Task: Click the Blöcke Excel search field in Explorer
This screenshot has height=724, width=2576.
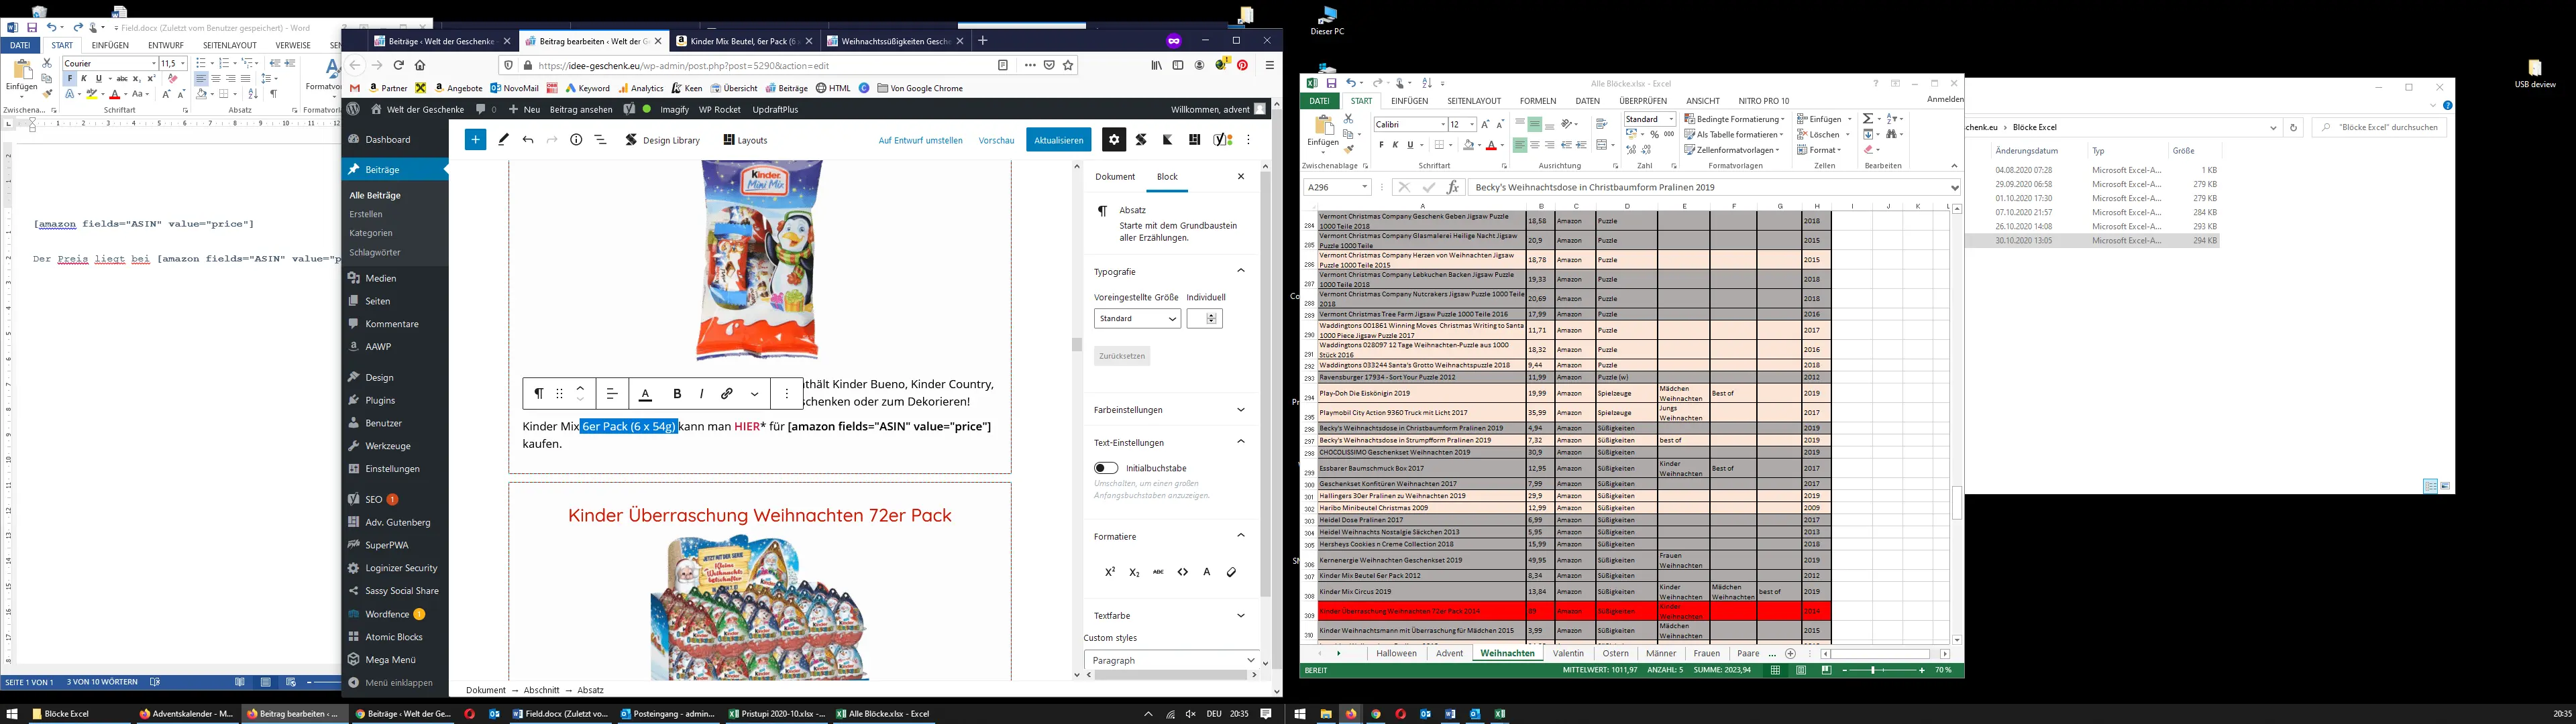Action: (x=2378, y=127)
